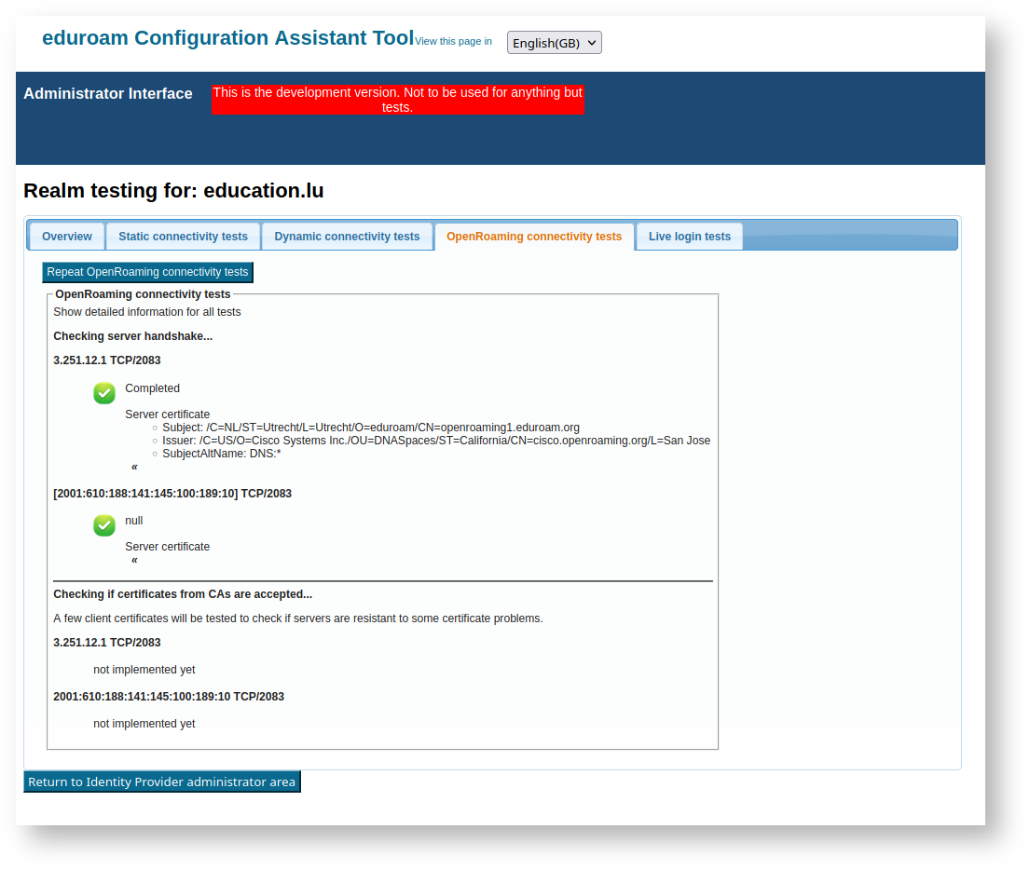Click the eduroam Configuration Assistant Tool title
Image resolution: width=1030 pixels, height=870 pixels.
point(227,38)
